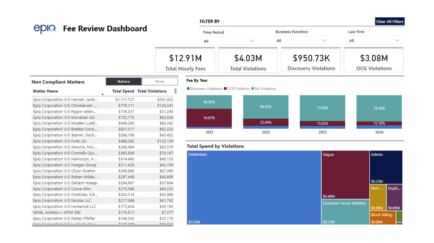Screen dimensions: 434x243
Task: Select the Connelly-Qui... matter row
Action: coord(103,153)
